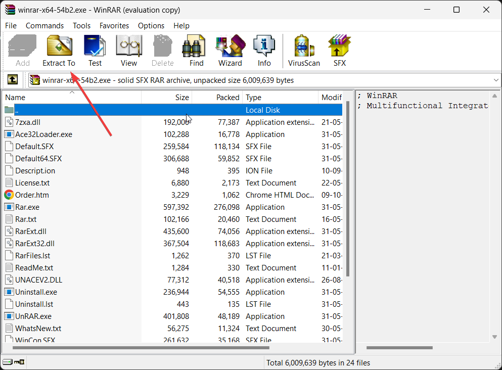Click the comment line '; WinRAR'
The height and width of the screenshot is (370, 502).
[378, 96]
